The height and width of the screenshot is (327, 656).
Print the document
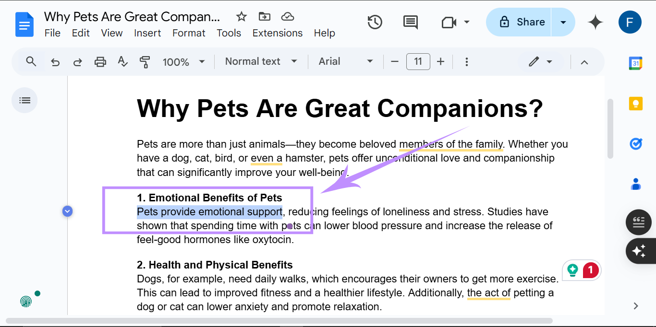[100, 61]
